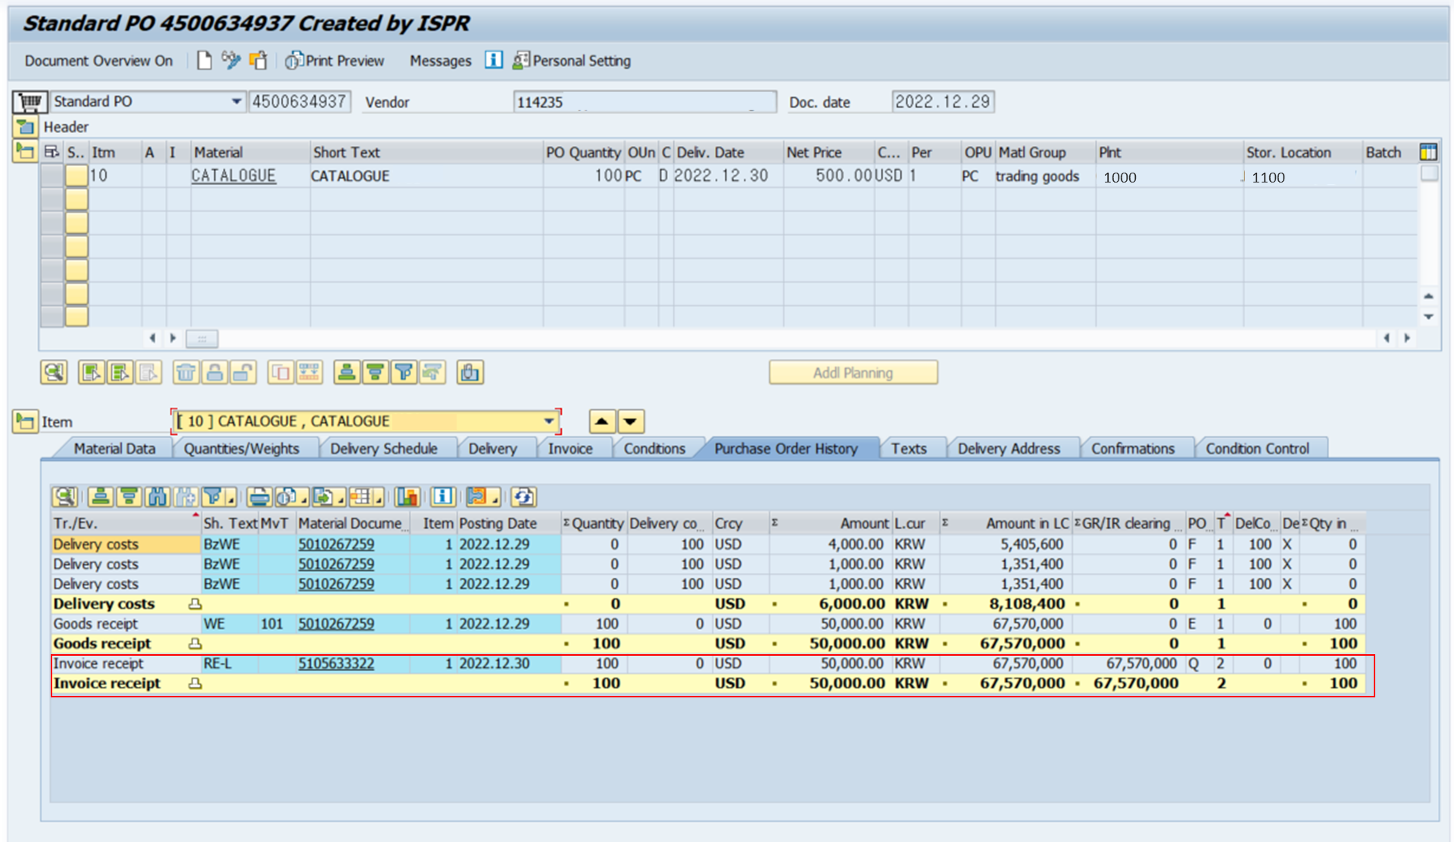Open invoice document 5105633322

pos(335,663)
